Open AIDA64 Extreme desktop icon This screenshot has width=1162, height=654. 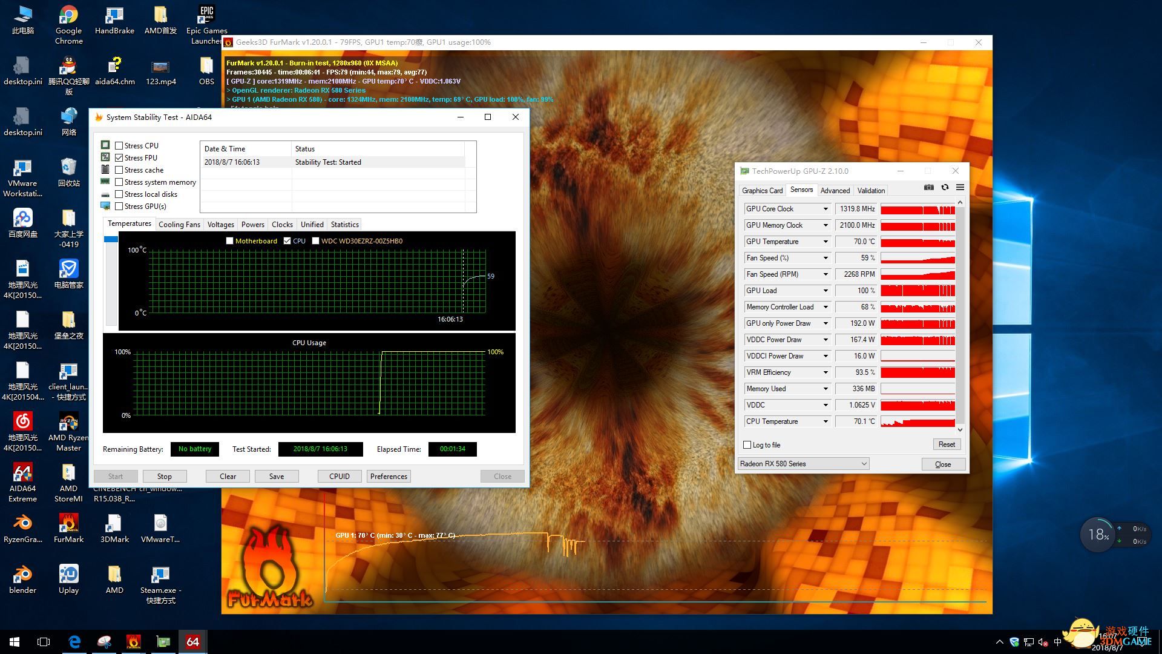22,474
